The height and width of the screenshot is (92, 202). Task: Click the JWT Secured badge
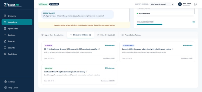(43, 4)
